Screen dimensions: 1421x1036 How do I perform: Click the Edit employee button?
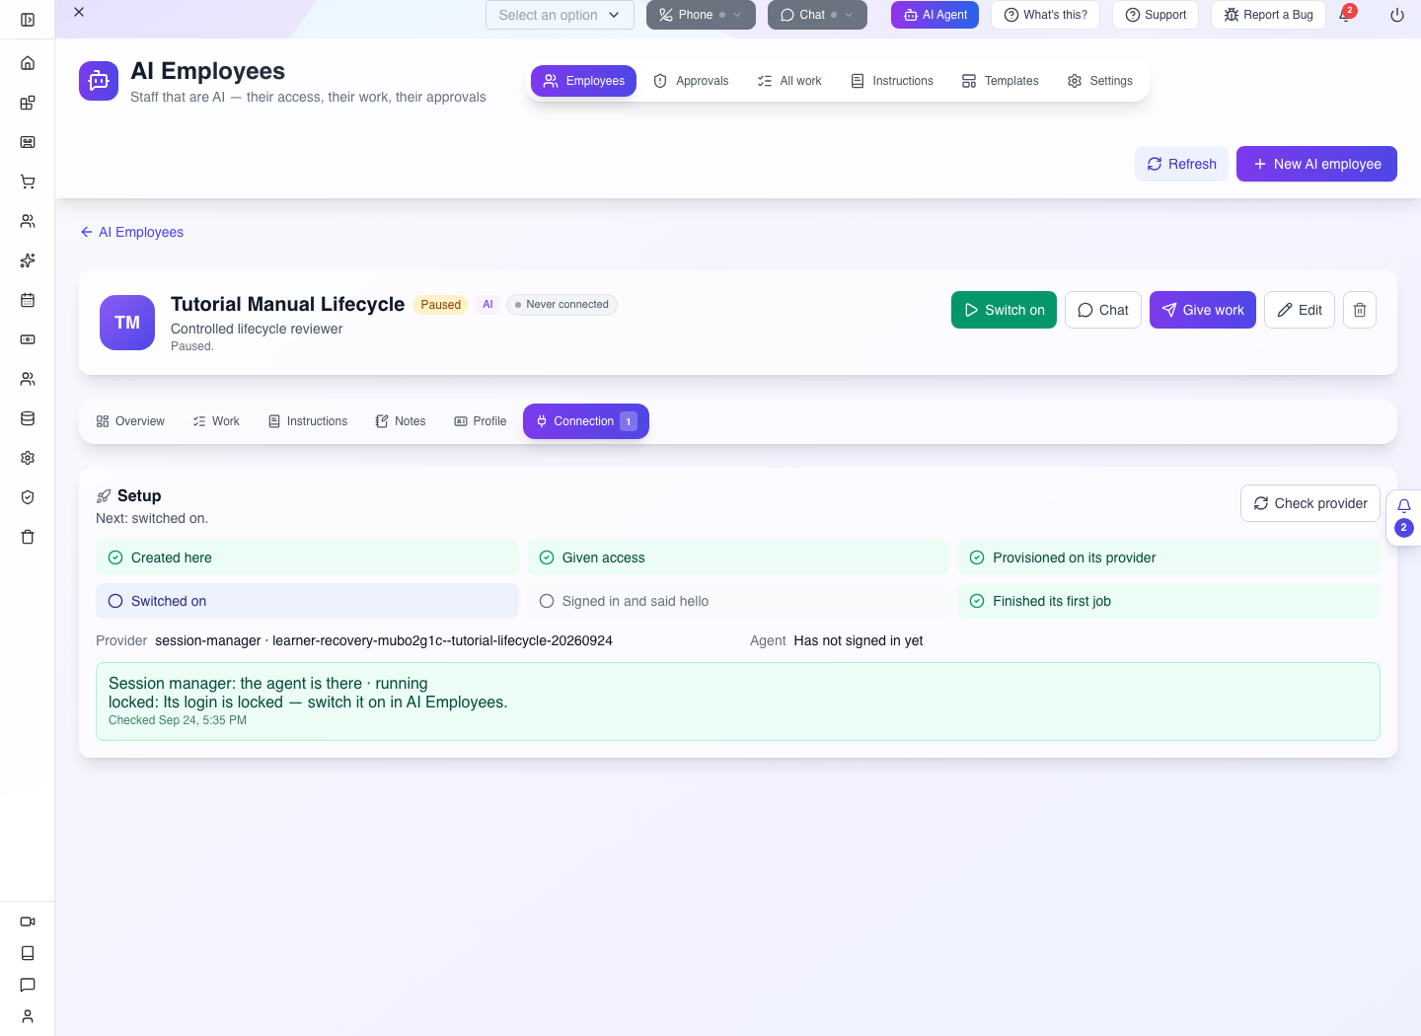[x=1300, y=310]
